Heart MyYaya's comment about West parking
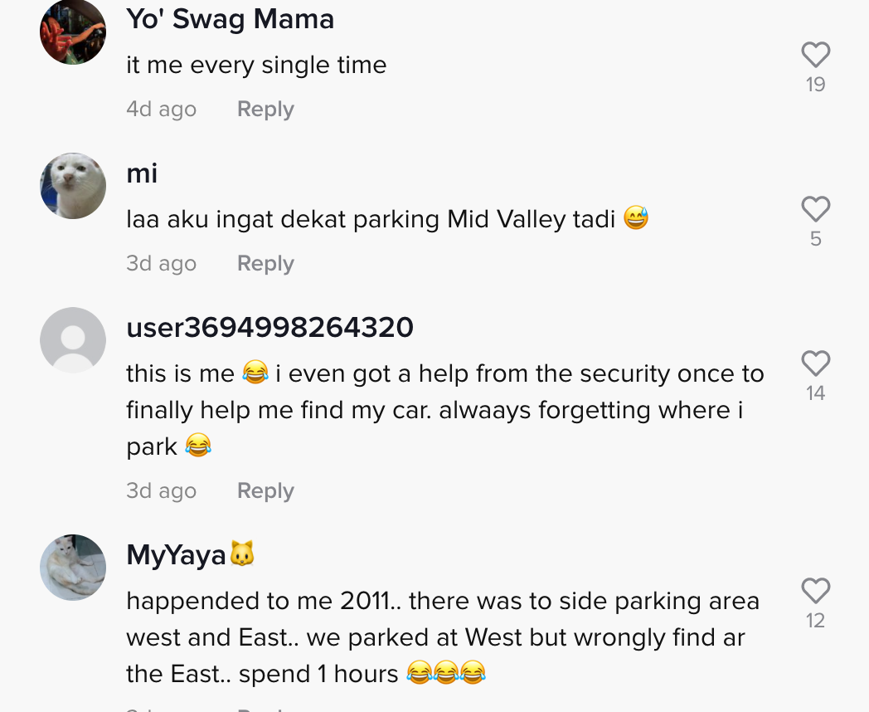The height and width of the screenshot is (712, 869). [x=816, y=591]
